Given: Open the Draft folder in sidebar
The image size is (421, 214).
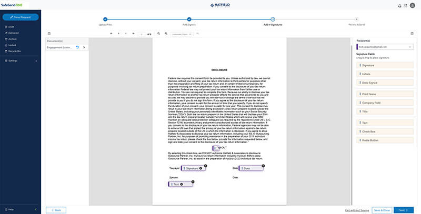Looking at the screenshot, I should [9, 27].
